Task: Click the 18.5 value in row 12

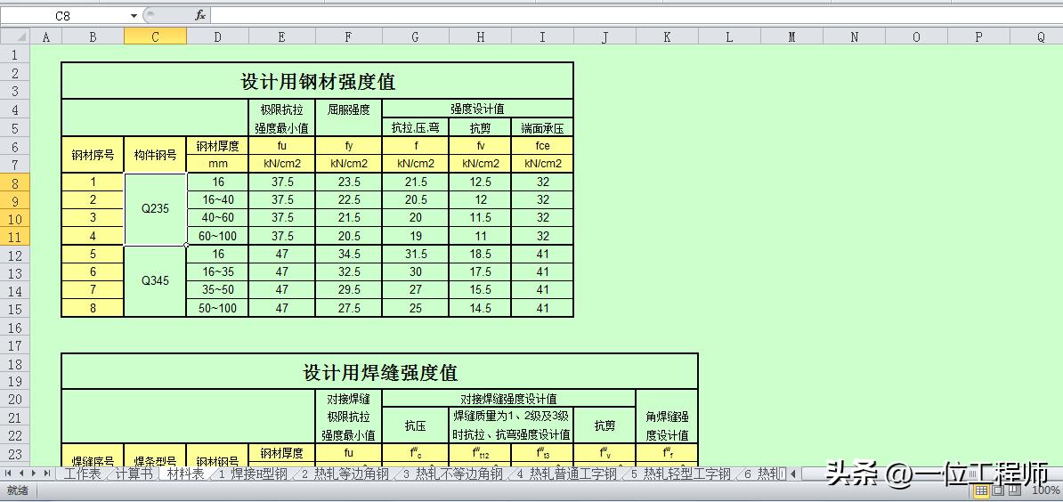Action: tap(480, 254)
